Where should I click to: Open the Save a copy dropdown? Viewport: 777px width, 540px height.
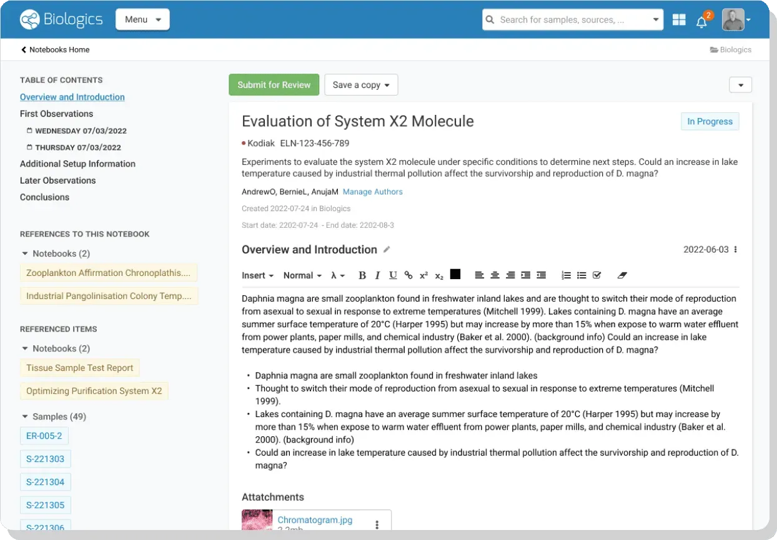tap(361, 85)
